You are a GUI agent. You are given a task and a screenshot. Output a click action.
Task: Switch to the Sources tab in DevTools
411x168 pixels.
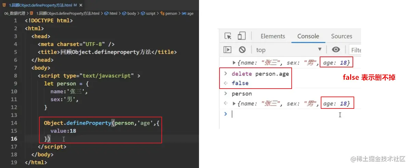342,36
